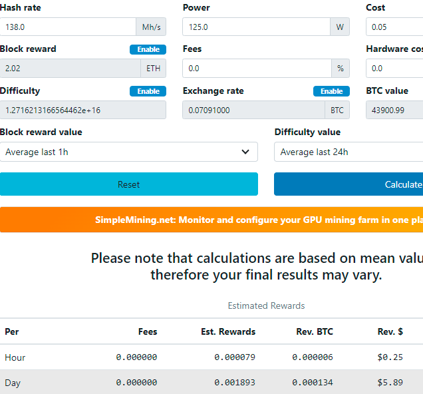423x394 pixels.
Task: Toggle the Block reward Enable button
Action: 148,49
